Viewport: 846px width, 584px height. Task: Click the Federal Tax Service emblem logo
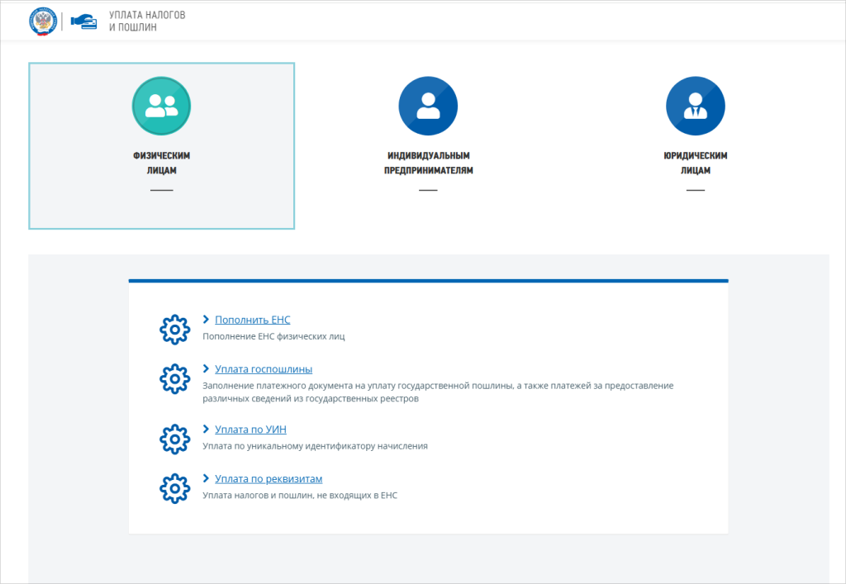[41, 21]
